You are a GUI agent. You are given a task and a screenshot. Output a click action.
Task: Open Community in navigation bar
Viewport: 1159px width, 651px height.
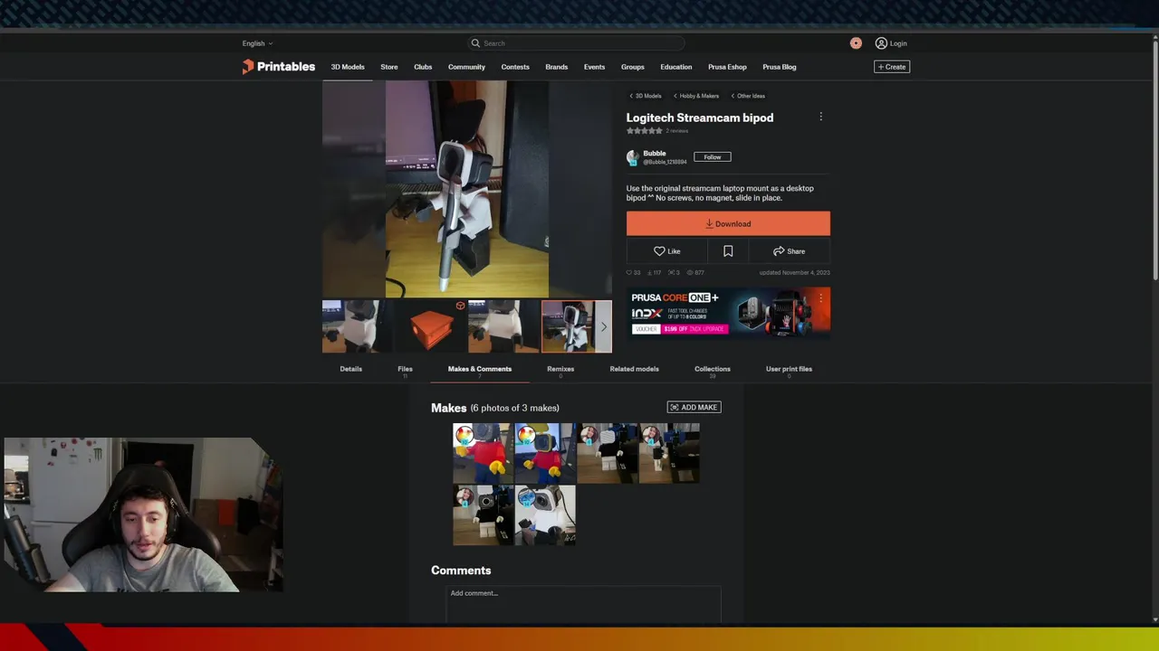[466, 67]
